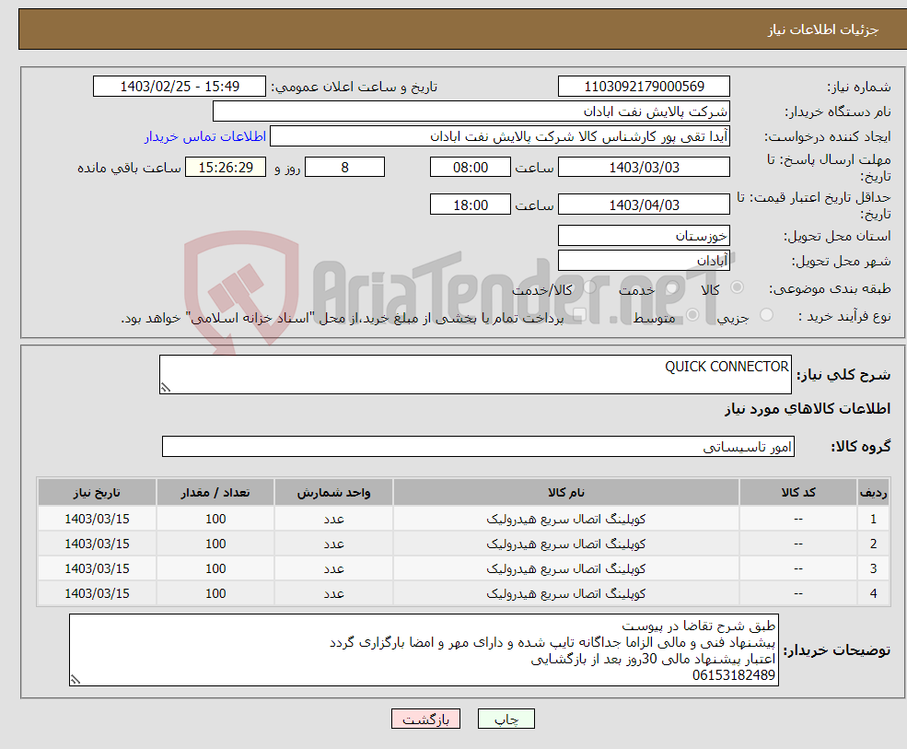907x749 pixels.
Task: Click the نام کالا column header
Action: tap(565, 493)
